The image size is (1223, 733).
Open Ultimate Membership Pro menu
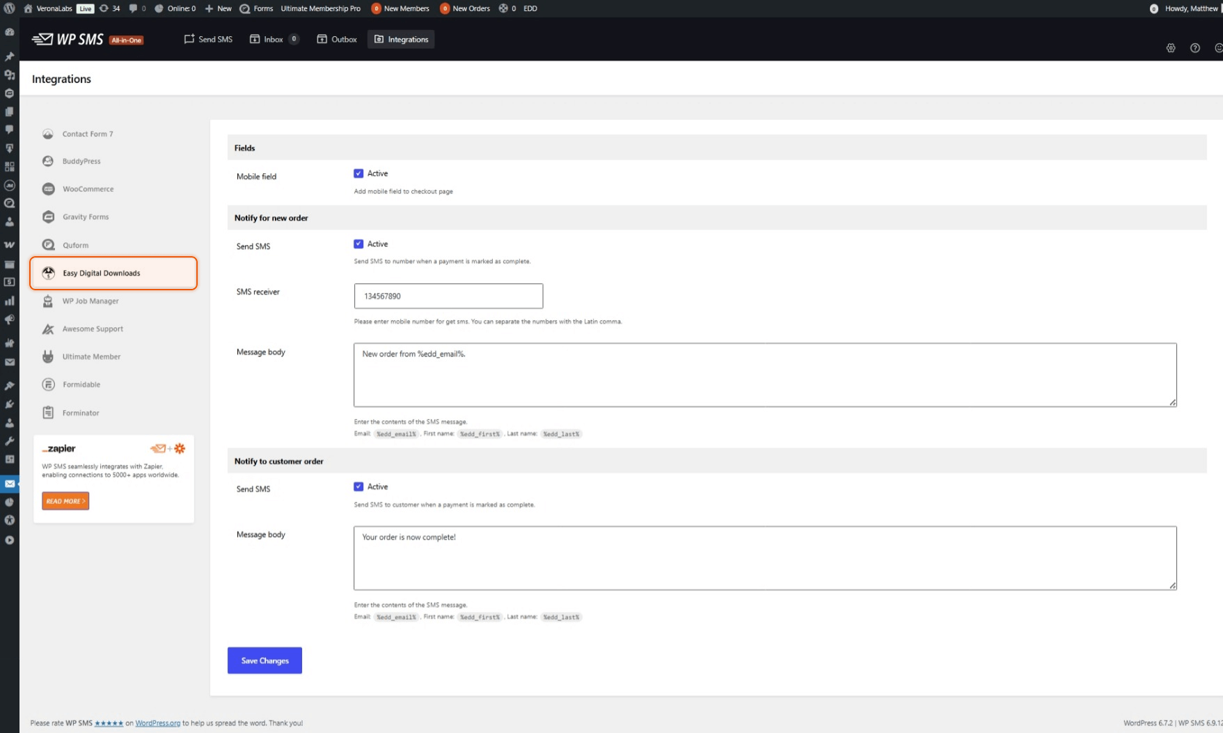(320, 8)
